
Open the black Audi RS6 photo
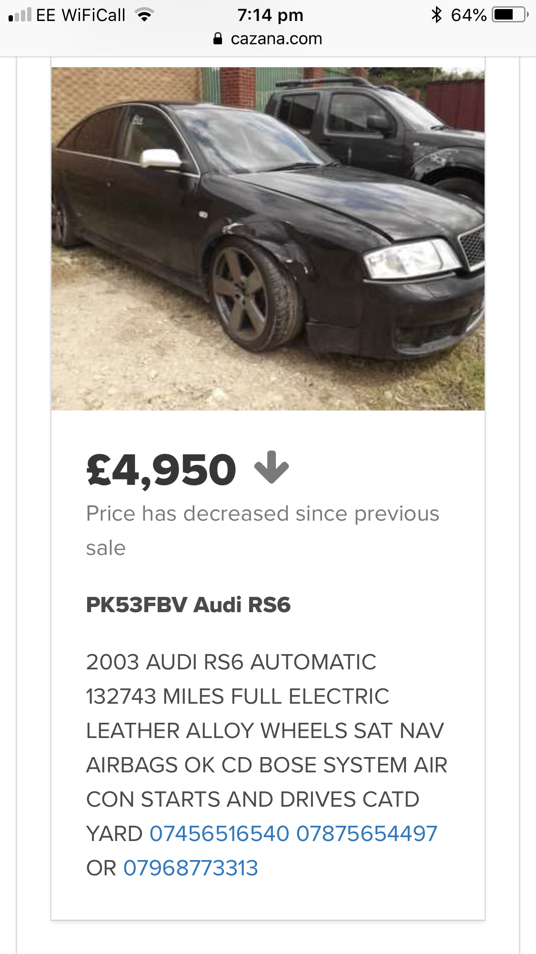[x=268, y=238]
